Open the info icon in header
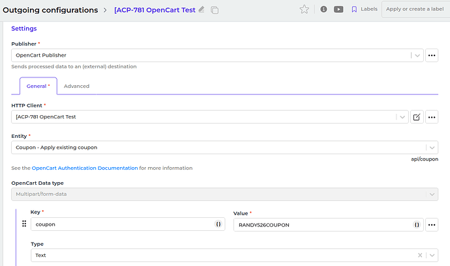The image size is (450, 266). [x=323, y=9]
